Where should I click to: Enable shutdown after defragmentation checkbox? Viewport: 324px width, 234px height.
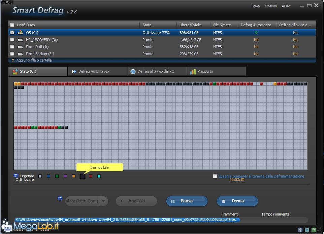(215, 176)
